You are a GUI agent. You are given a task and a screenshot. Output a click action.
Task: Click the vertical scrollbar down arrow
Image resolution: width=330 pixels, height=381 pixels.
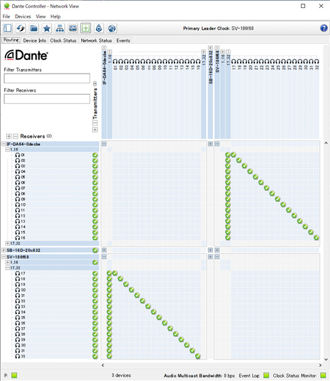326,359
